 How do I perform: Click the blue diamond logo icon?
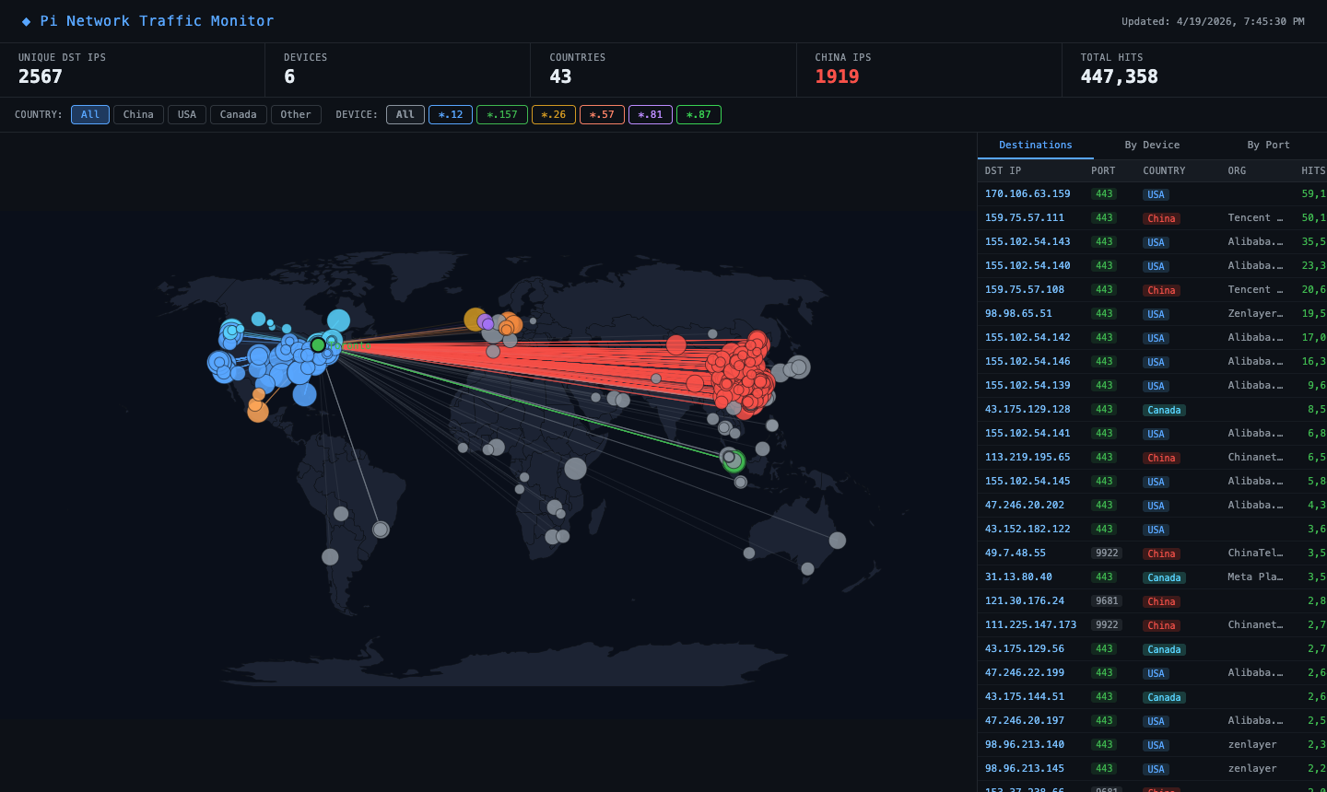click(27, 21)
